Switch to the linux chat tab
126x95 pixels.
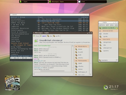[x=36, y=36]
